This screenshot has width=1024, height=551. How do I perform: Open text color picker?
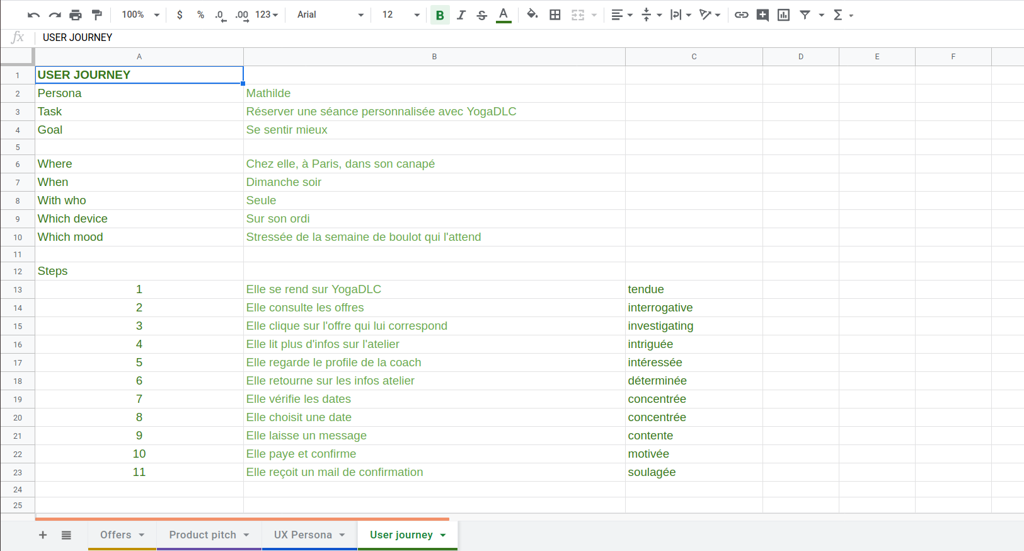[x=503, y=14]
